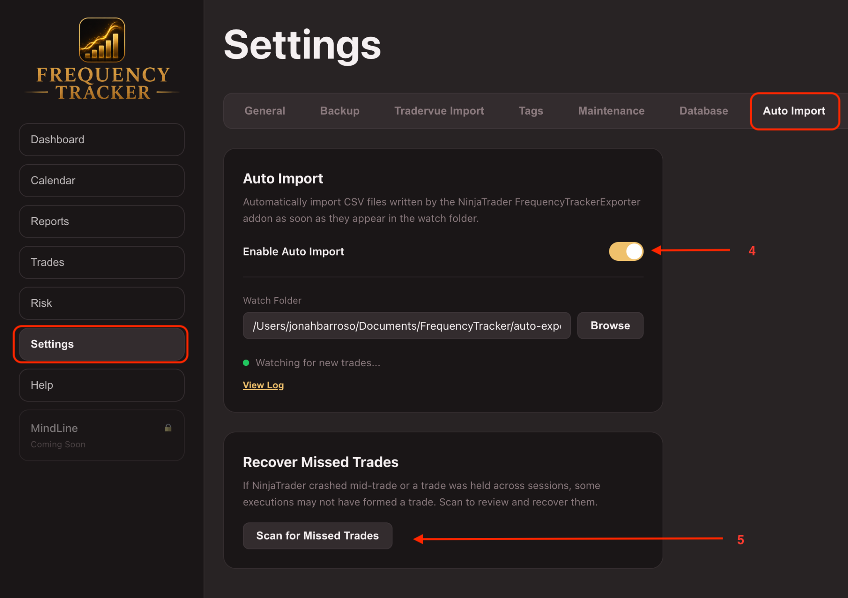Click the Auto Import section heading

pyautogui.click(x=283, y=179)
